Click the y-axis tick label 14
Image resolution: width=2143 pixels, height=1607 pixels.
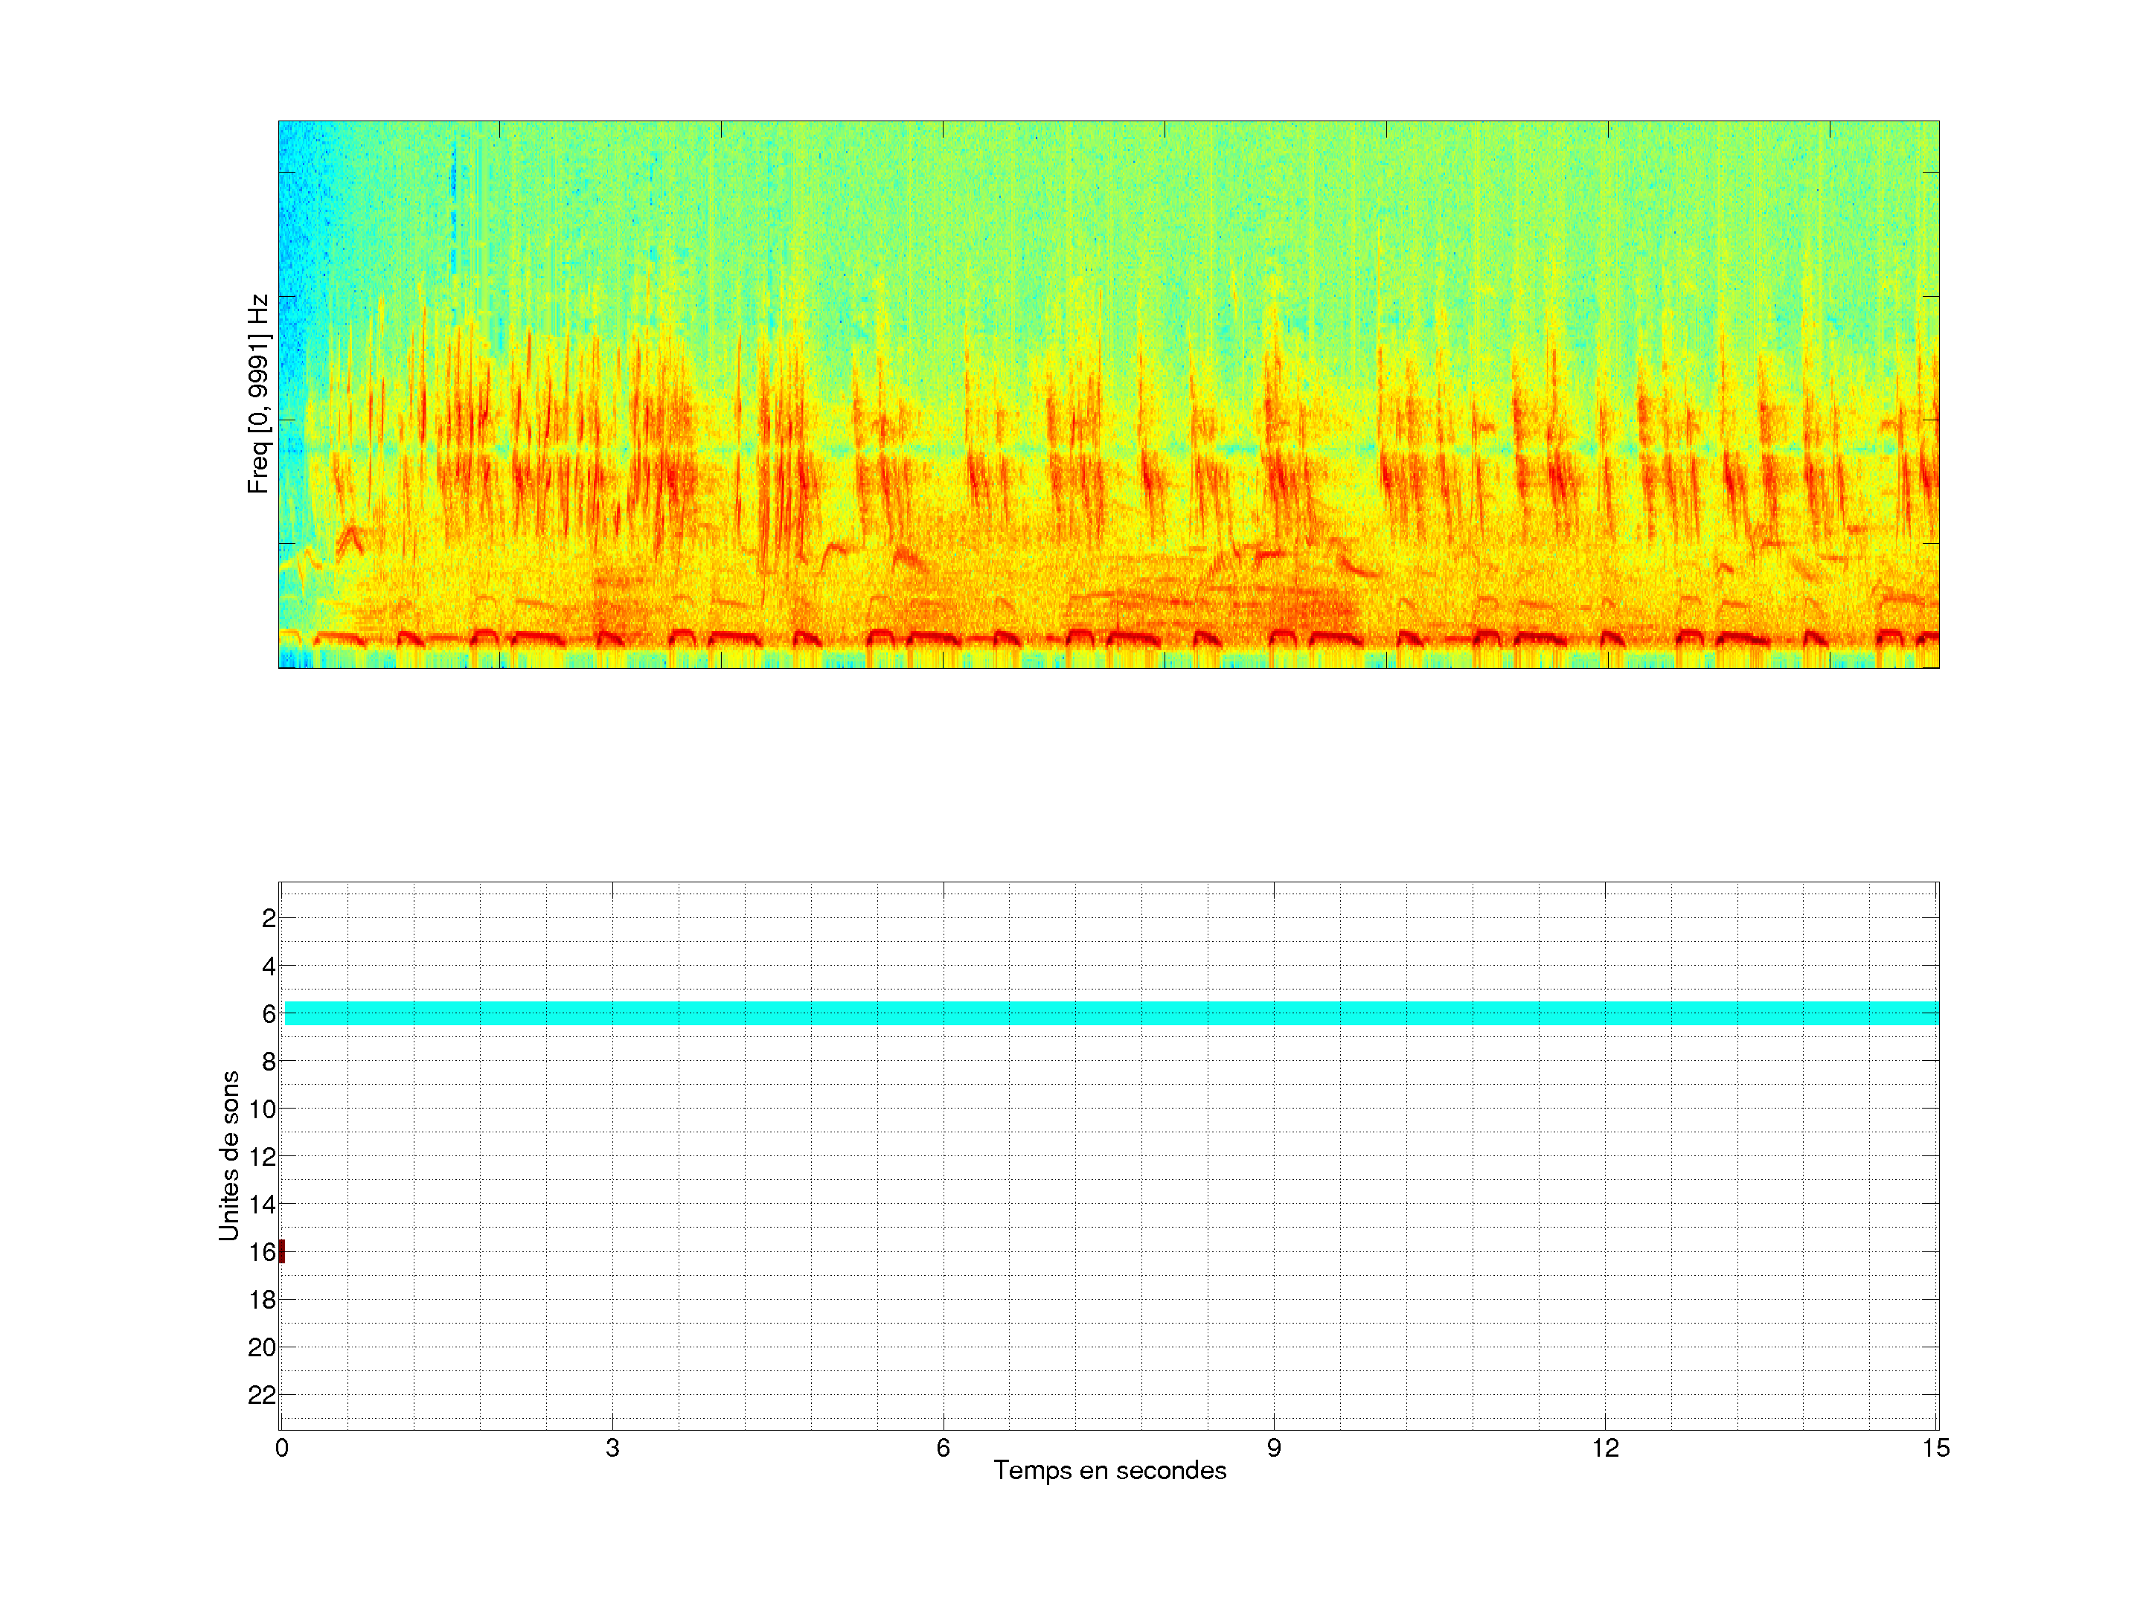pos(263,1204)
